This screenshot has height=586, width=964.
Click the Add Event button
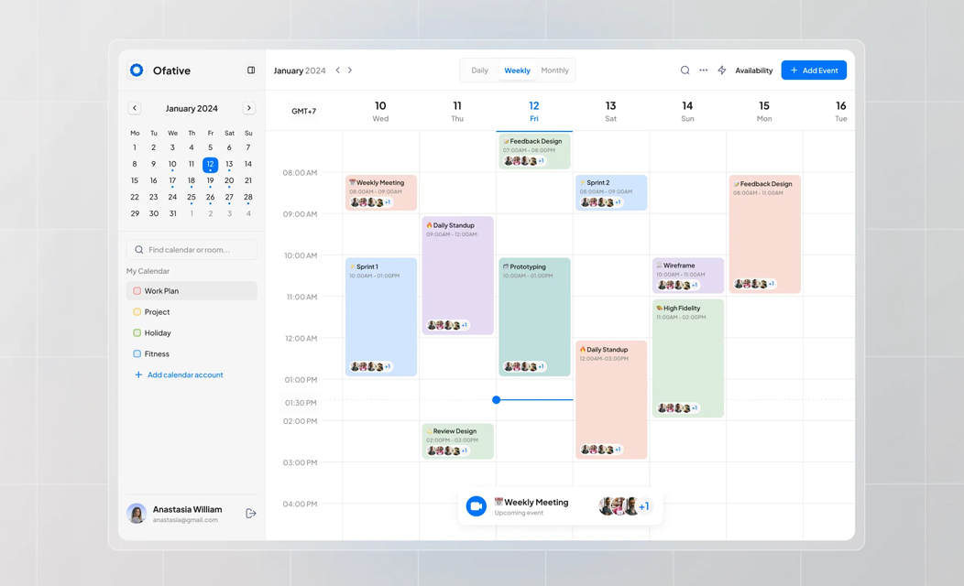(814, 71)
